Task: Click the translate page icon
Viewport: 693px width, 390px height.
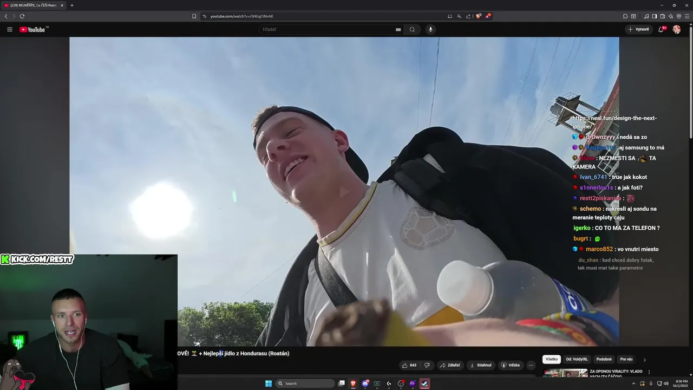Action: (x=459, y=16)
